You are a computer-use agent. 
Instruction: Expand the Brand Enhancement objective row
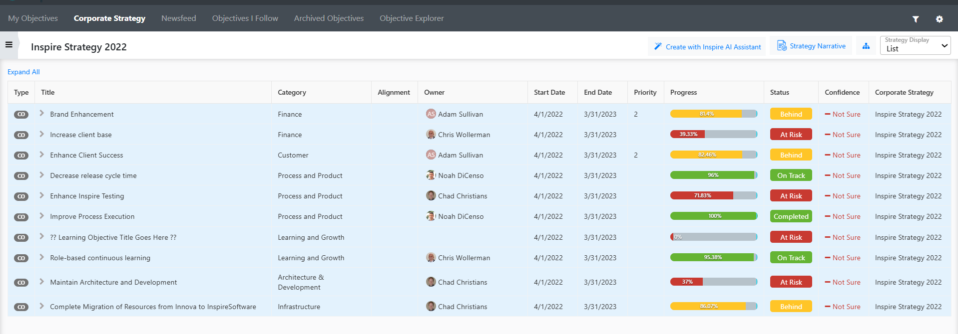42,114
